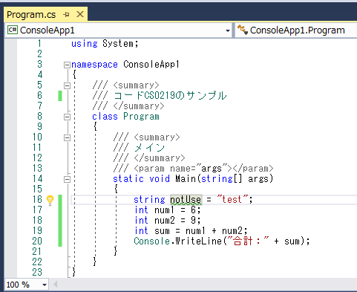Click line number 23 in margin
Viewport: 357px width, 292px height.
point(37,272)
